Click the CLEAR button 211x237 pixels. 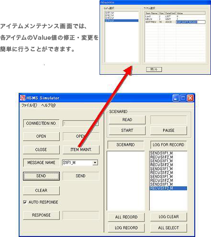(x=41, y=191)
